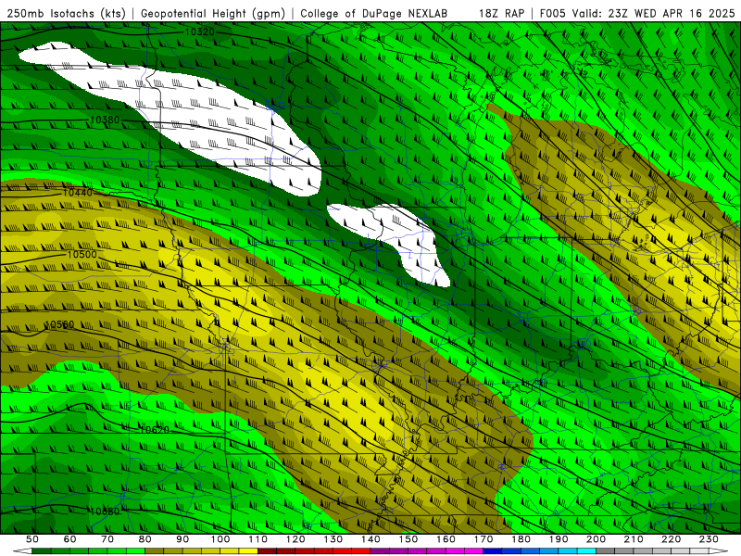Image resolution: width=741 pixels, height=556 pixels.
Task: Pick the darkest green swatch starting the colorbar
Action: pos(42,550)
